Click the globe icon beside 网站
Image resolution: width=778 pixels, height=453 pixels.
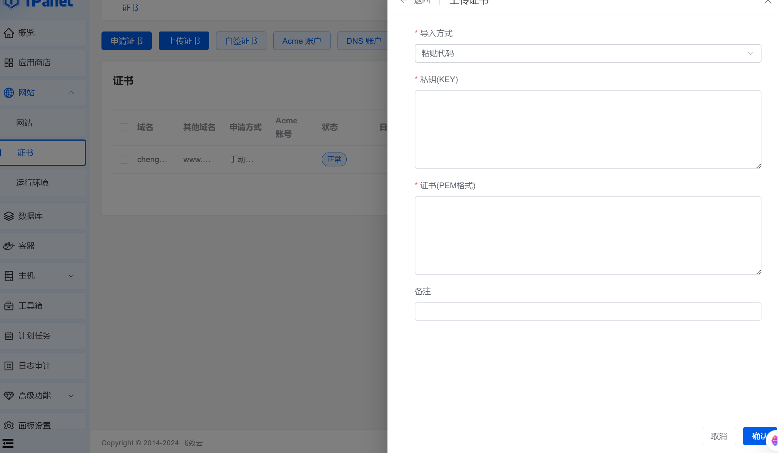tap(9, 93)
